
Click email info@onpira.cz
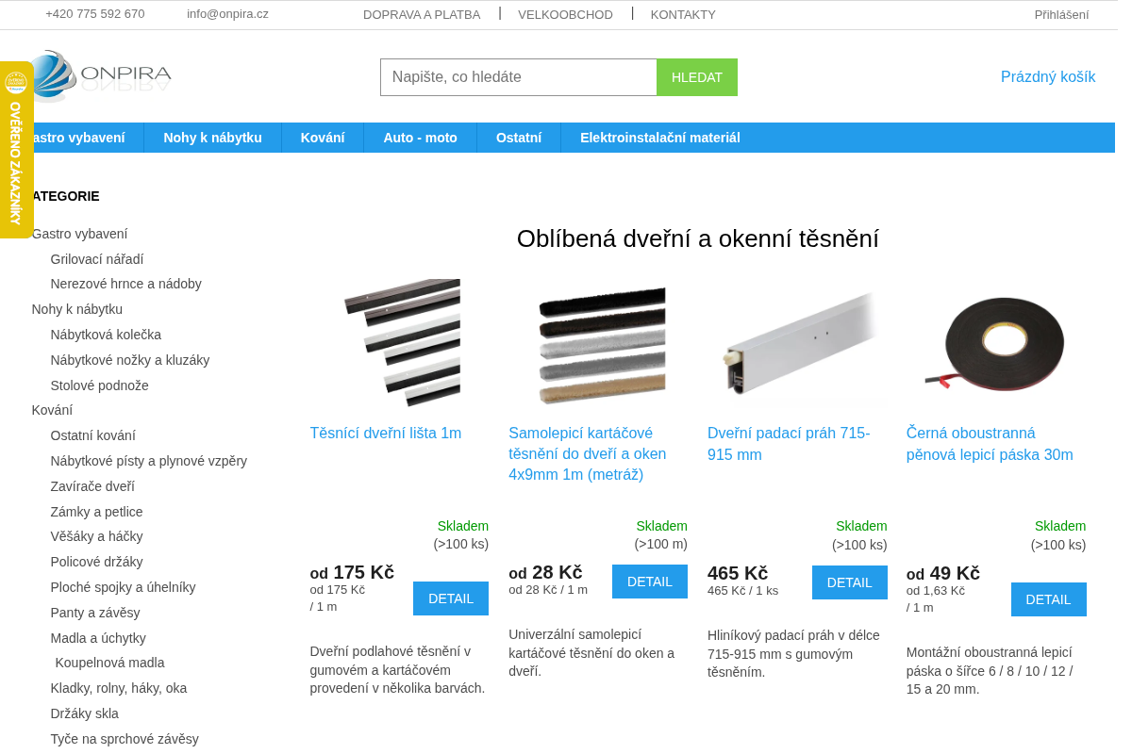pyautogui.click(x=227, y=14)
